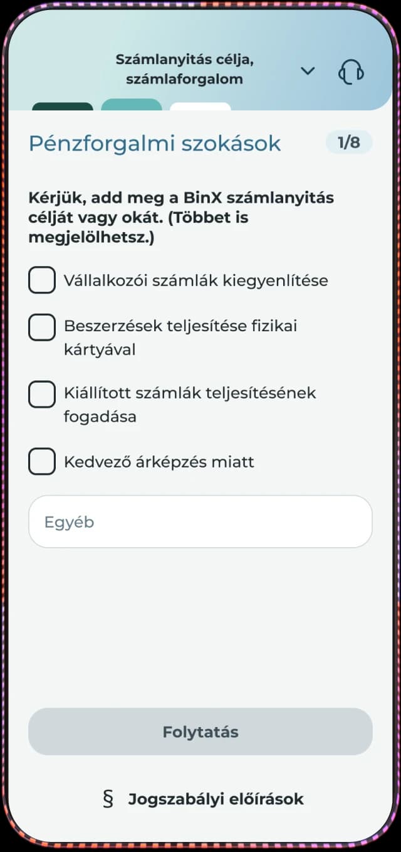Focus the 'Egyéb' text input field

[x=200, y=522]
